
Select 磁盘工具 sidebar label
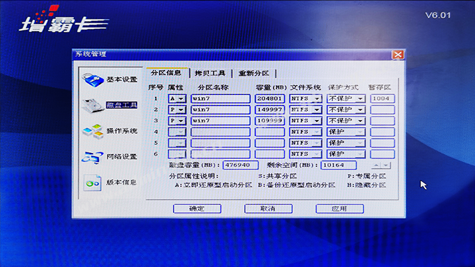(122, 105)
